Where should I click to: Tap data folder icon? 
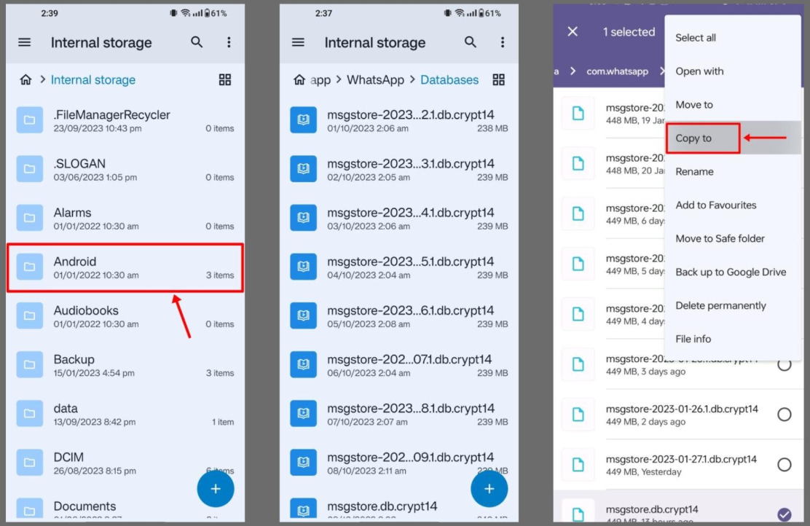coord(29,413)
